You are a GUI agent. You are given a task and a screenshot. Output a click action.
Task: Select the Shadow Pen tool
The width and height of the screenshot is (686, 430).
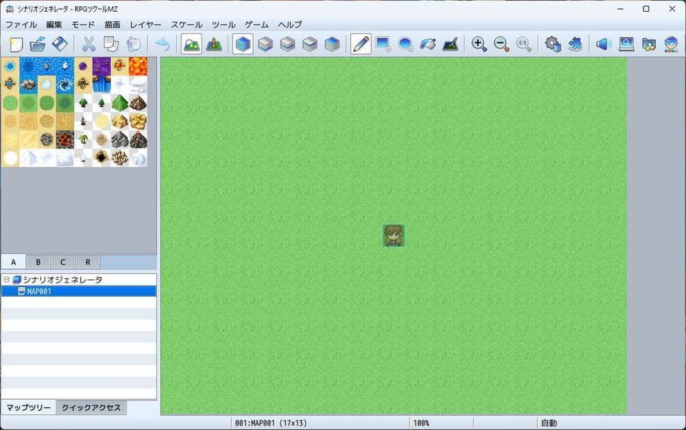coord(450,44)
